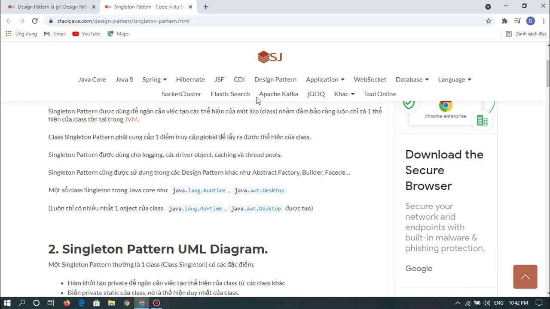This screenshot has height=309, width=550.
Task: Open the media control icon in toolbar
Action: tap(517, 21)
